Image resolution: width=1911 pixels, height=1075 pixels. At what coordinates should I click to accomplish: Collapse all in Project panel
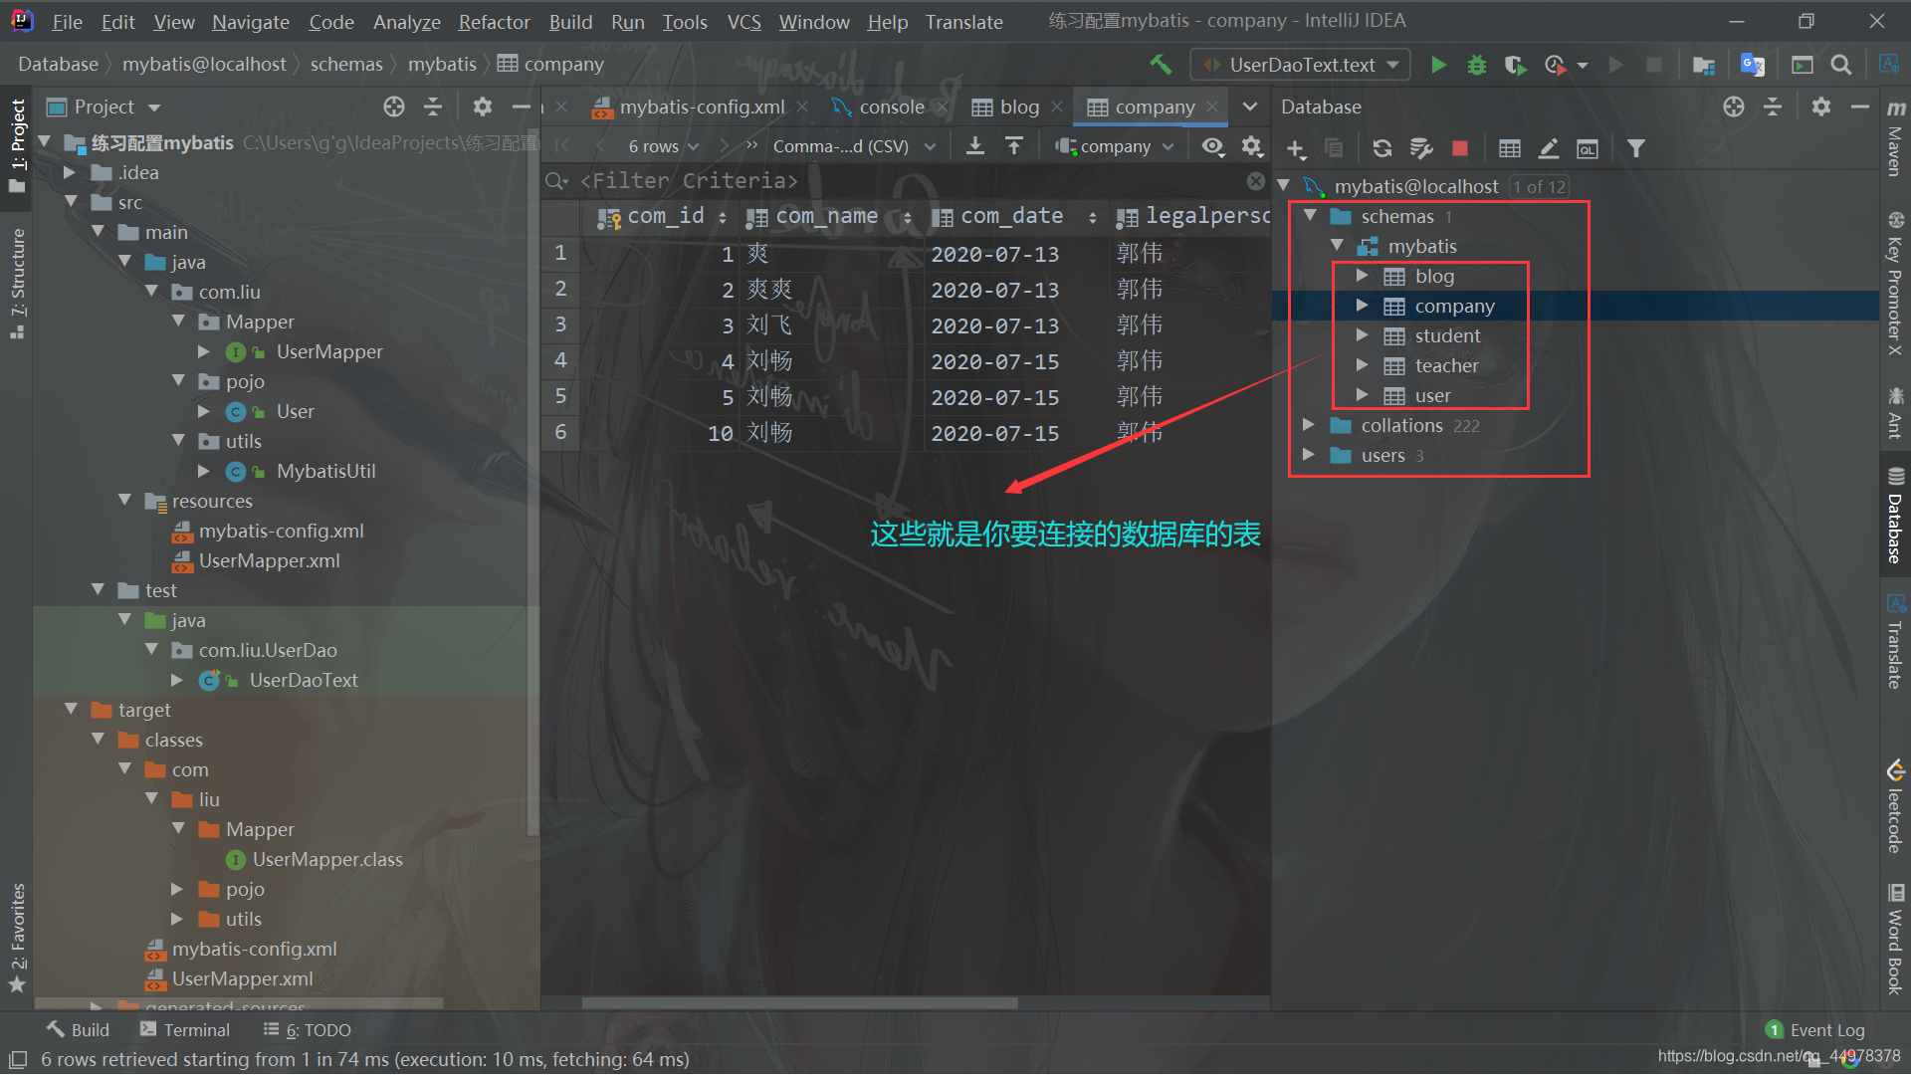pos(433,107)
